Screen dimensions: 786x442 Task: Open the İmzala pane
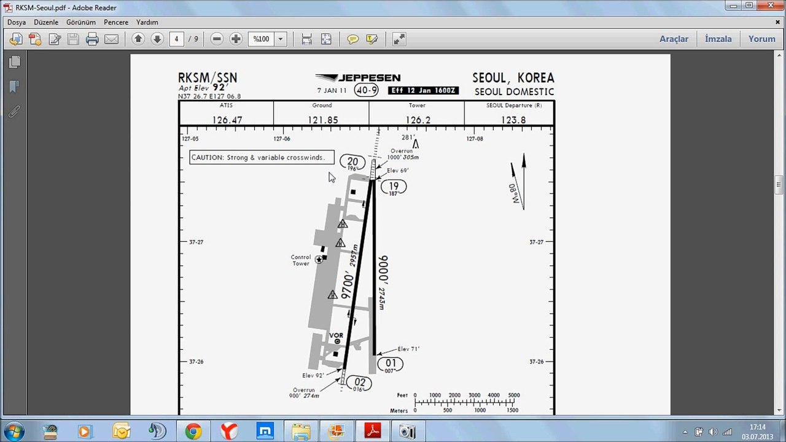(718, 39)
